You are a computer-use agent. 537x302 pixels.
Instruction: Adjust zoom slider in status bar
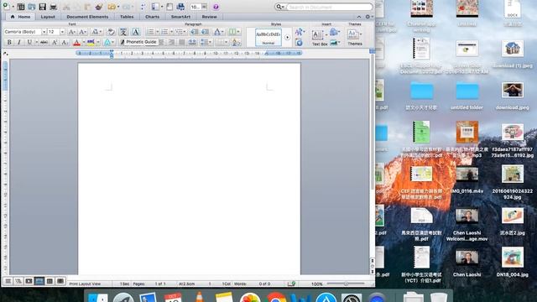click(x=346, y=284)
